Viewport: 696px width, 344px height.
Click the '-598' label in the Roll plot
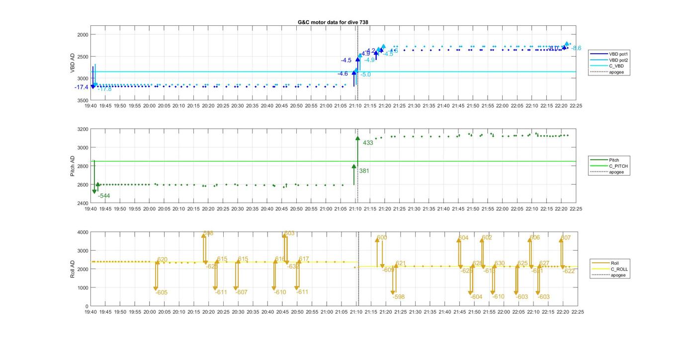pos(399,297)
